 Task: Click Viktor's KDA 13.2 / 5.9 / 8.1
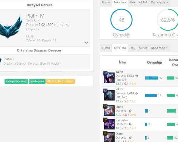pyautogui.click(x=126, y=101)
